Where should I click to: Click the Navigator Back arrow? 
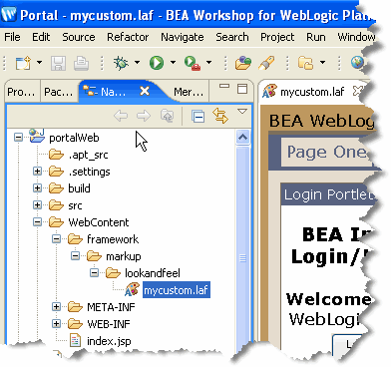click(121, 116)
